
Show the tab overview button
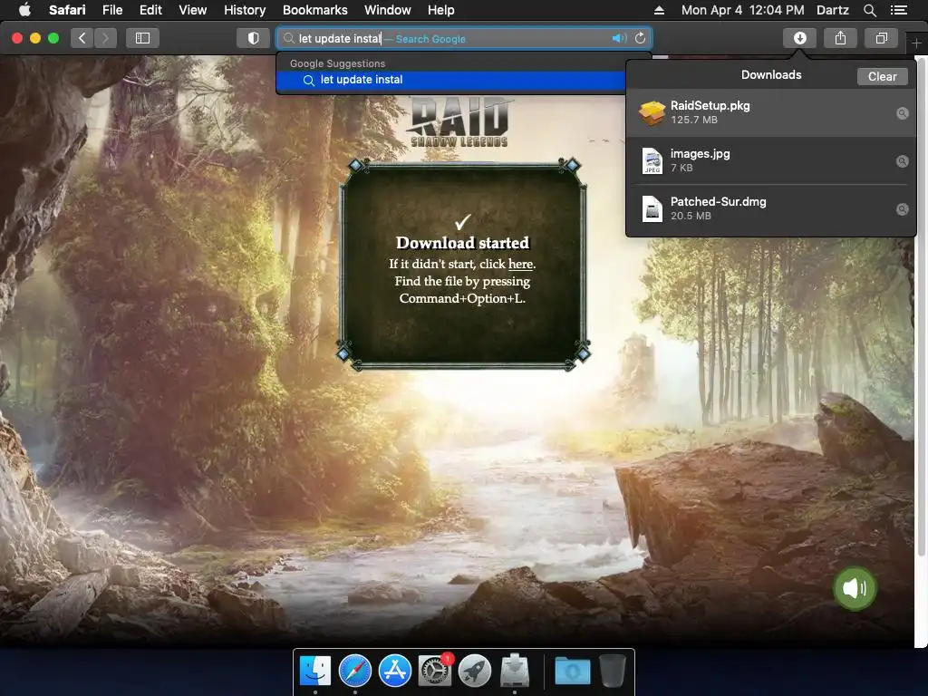coord(881,38)
